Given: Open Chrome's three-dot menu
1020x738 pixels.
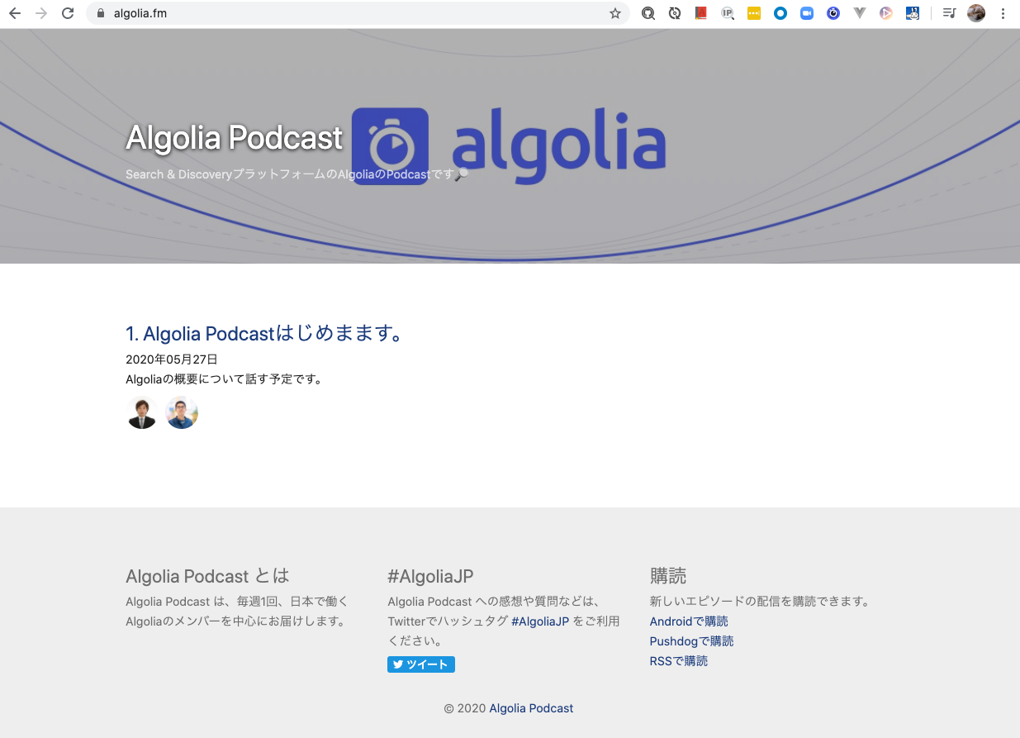Looking at the screenshot, I should pos(1003,13).
